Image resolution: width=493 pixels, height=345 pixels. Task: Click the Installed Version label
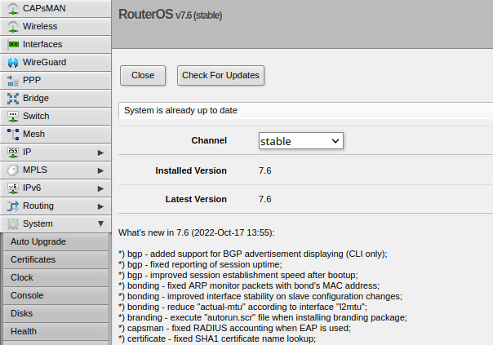[x=191, y=170]
